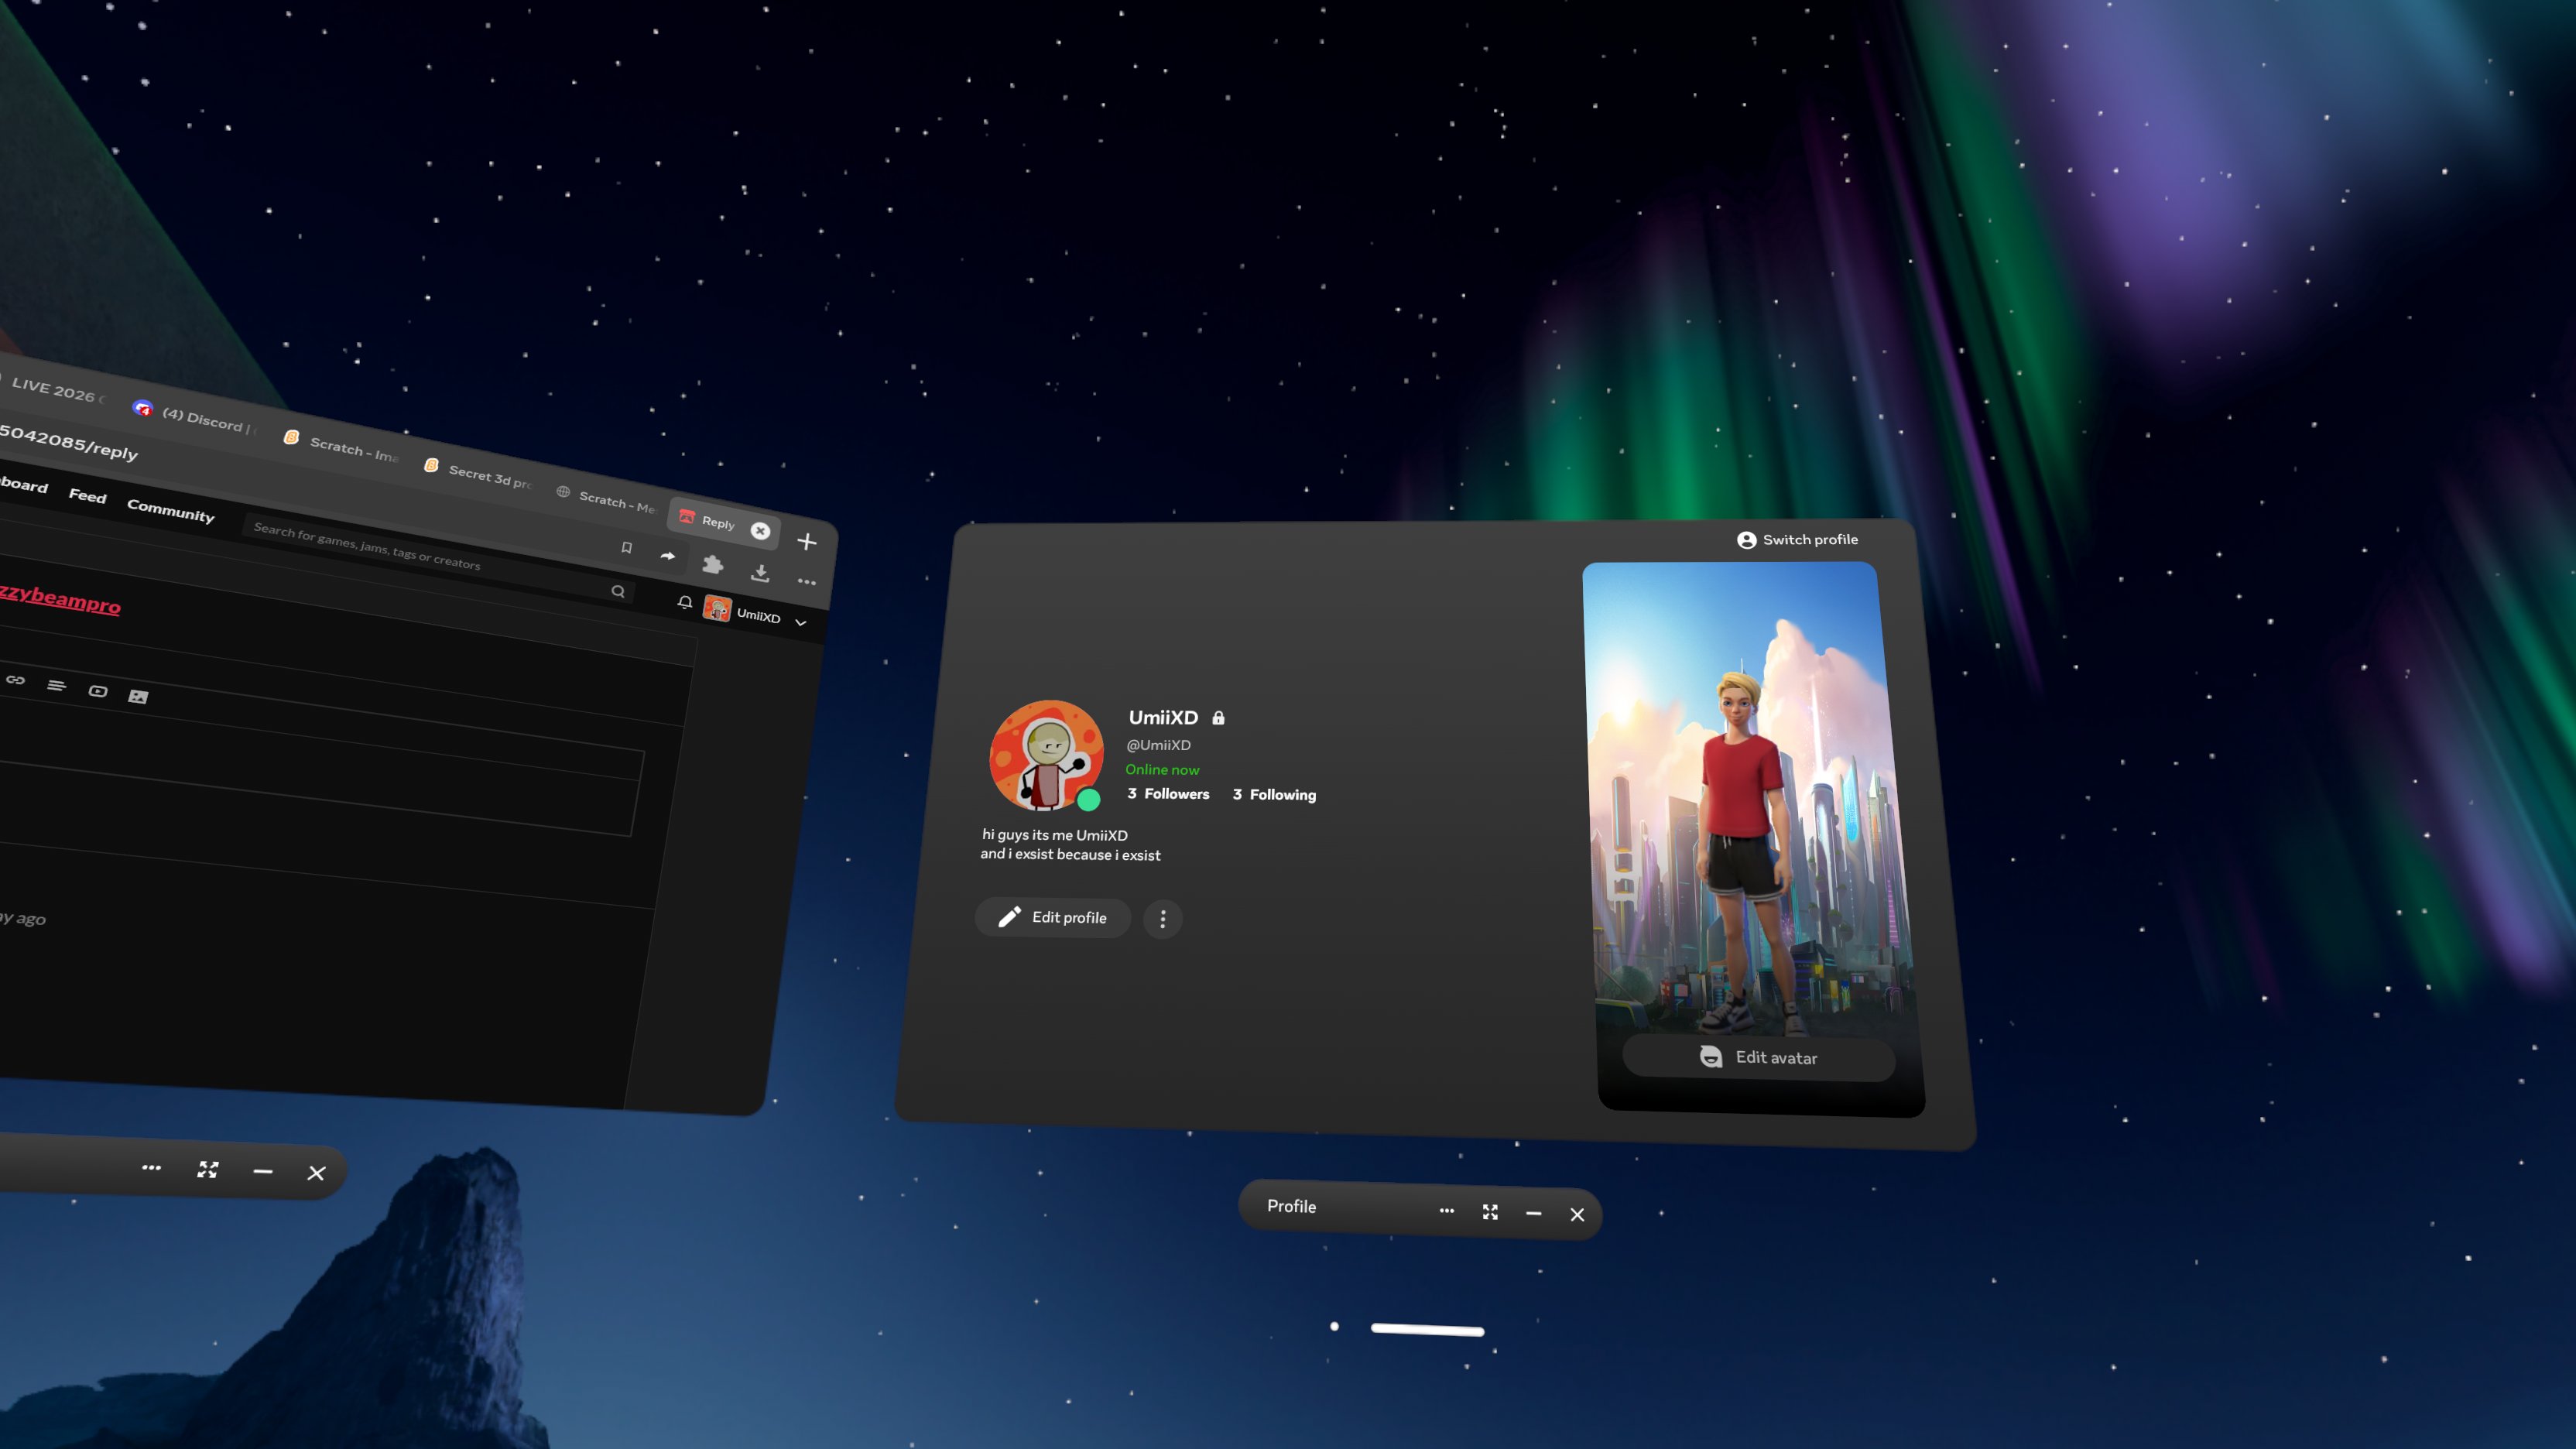
Task: Open a new browser tab with plus
Action: coord(807,542)
